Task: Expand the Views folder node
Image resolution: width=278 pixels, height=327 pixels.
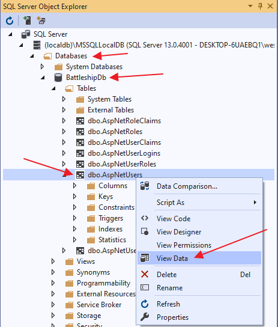Action: pos(53,261)
